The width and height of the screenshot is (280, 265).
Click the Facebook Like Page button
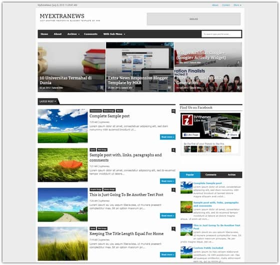tap(191, 135)
